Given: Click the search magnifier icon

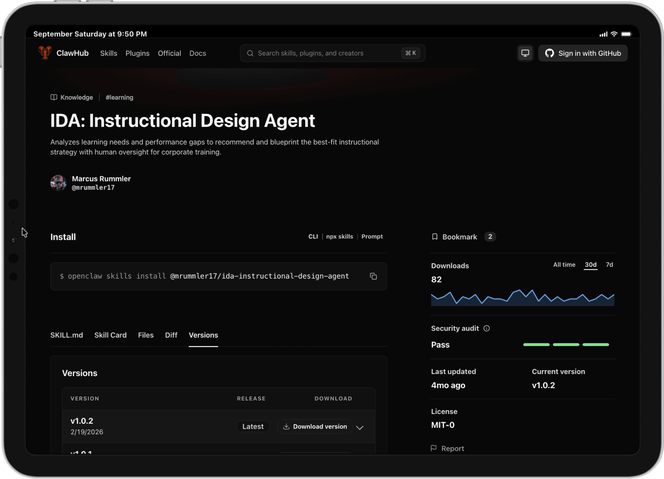Looking at the screenshot, I should (250, 53).
